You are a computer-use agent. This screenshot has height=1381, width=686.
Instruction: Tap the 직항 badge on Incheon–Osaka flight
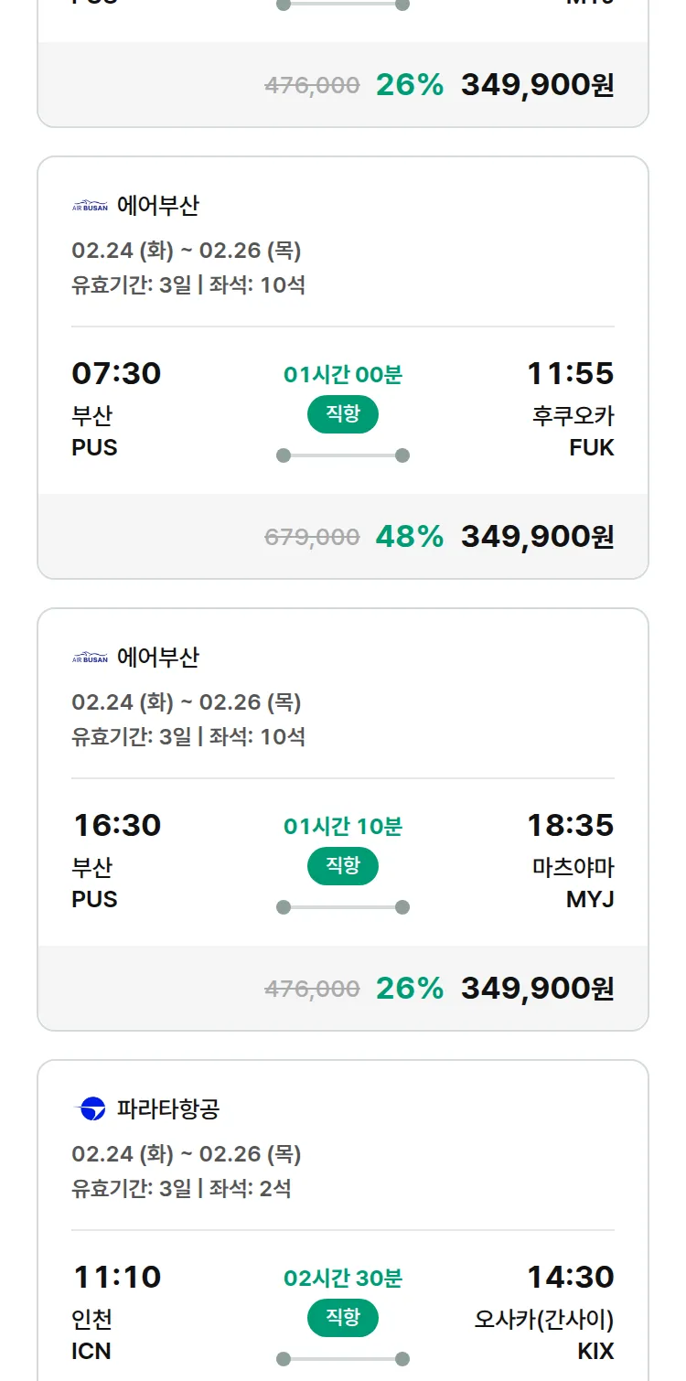(x=343, y=1318)
